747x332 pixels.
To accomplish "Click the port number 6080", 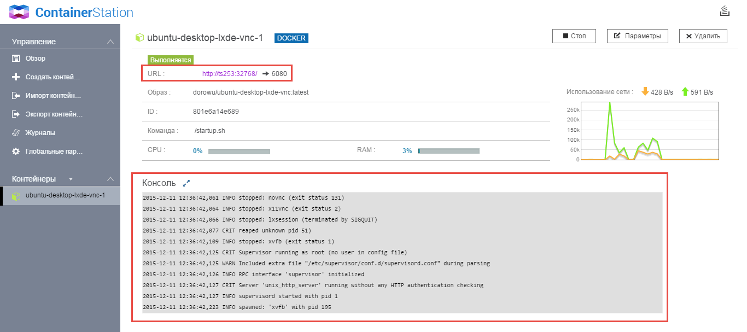I will coord(279,73).
